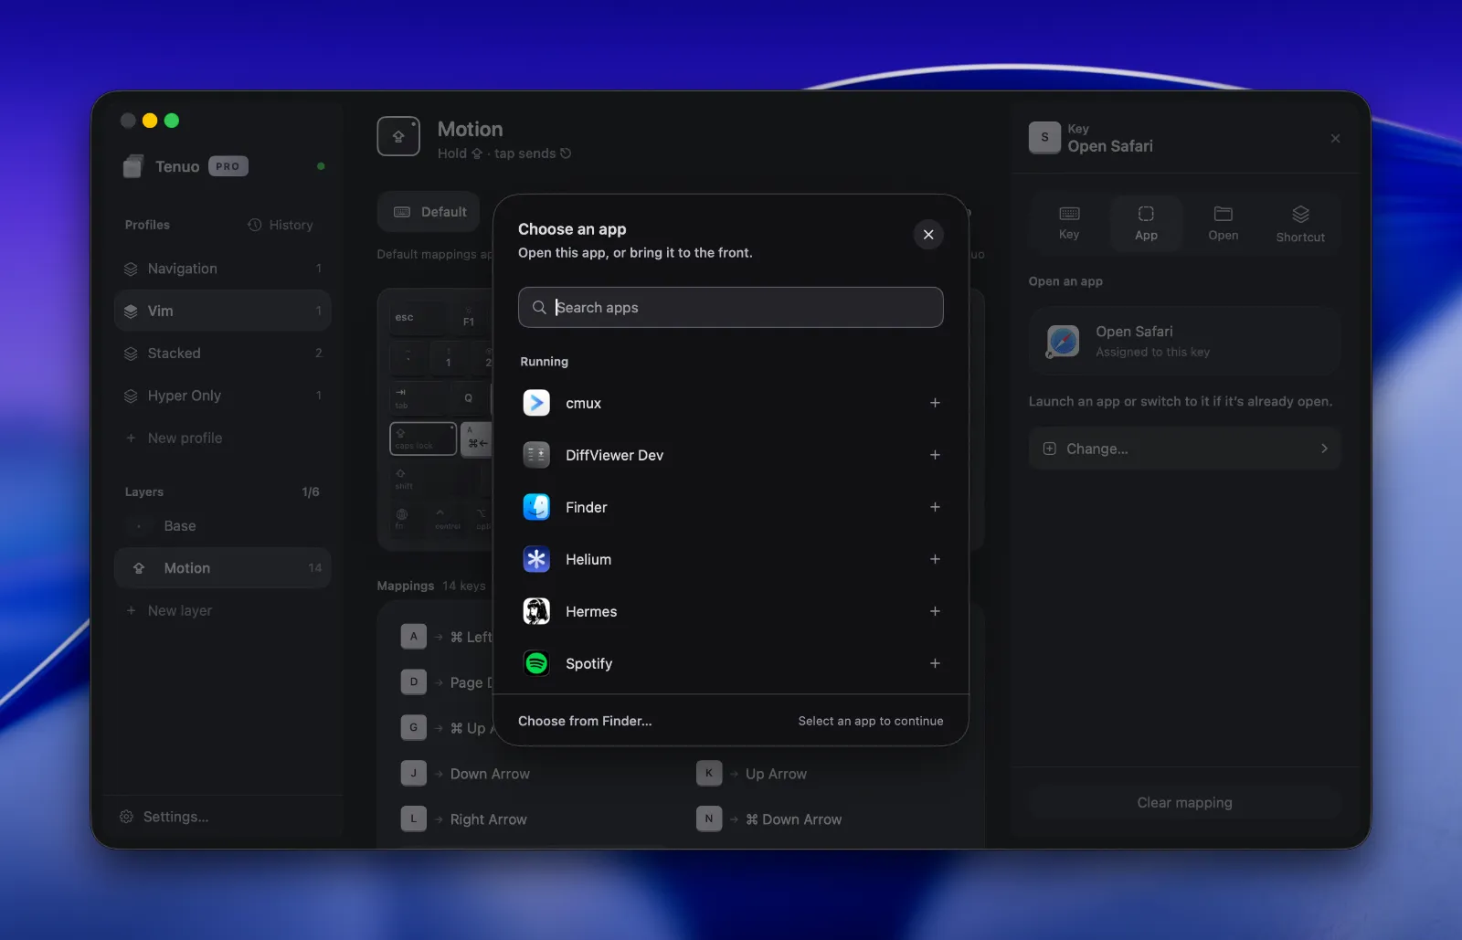
Task: Select the Motion layer
Action: click(x=222, y=568)
